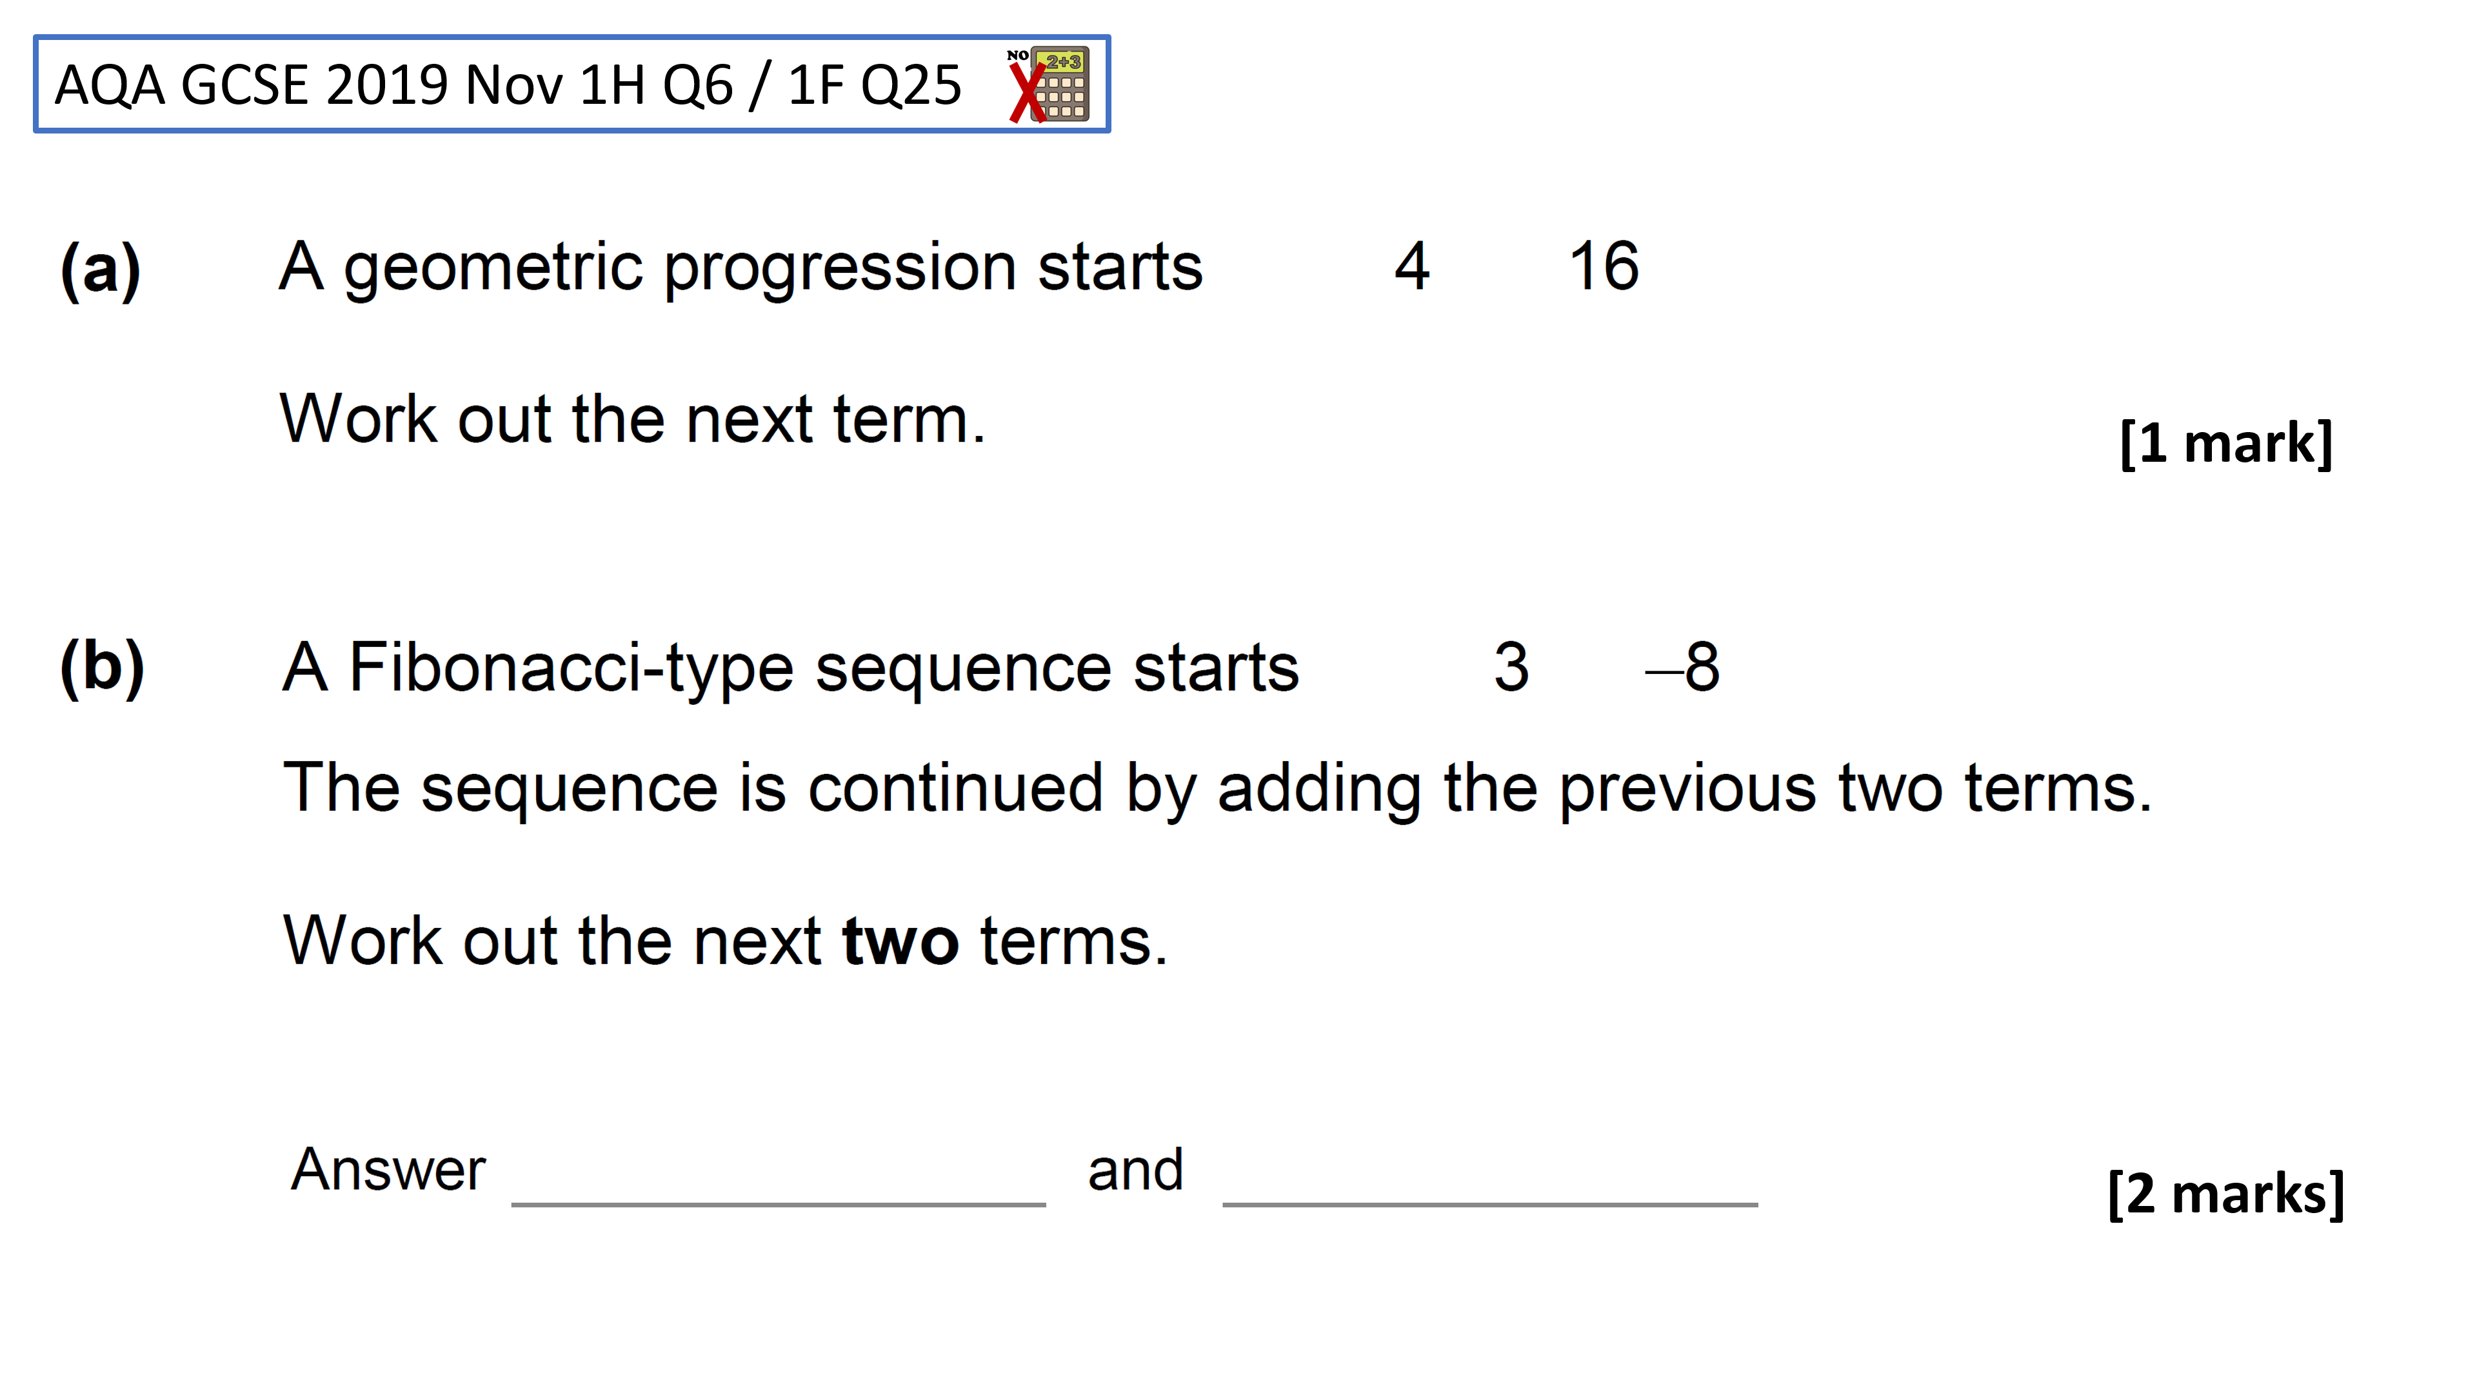Click the sentence about adding previous two terms
The height and width of the screenshot is (1393, 2477).
[x=1217, y=788]
